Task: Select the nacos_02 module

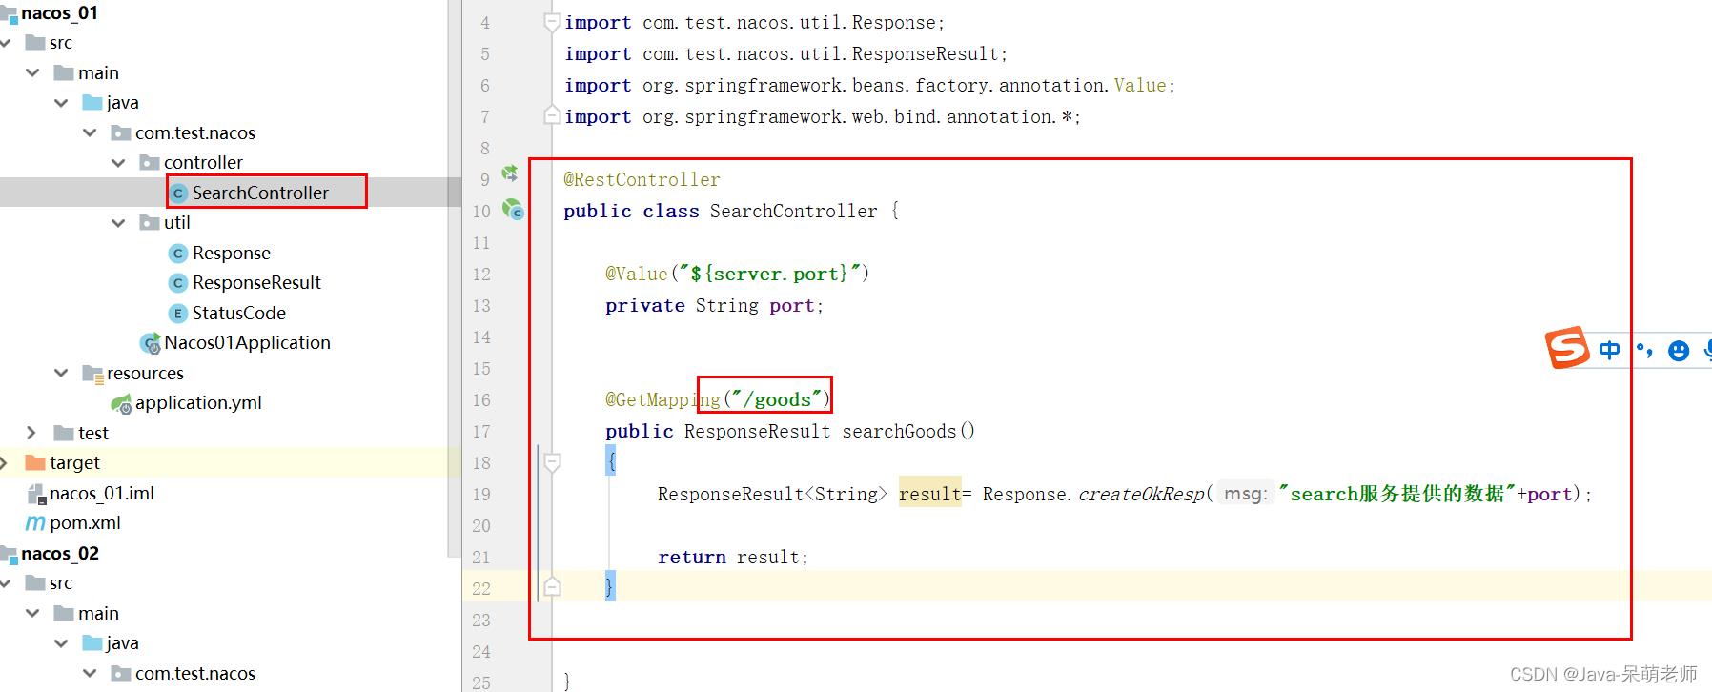Action: click(x=59, y=553)
